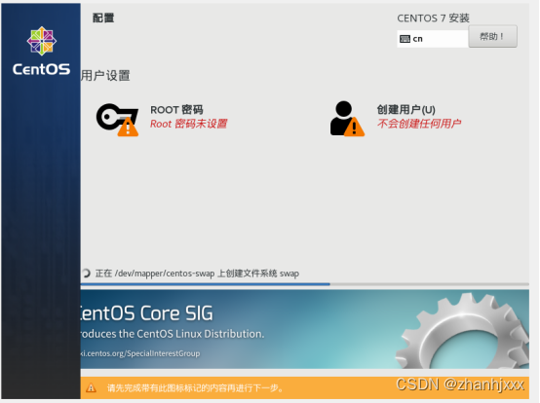540x403 pixels.
Task: Click the CentOS Core SIG banner heading
Action: pos(147,312)
